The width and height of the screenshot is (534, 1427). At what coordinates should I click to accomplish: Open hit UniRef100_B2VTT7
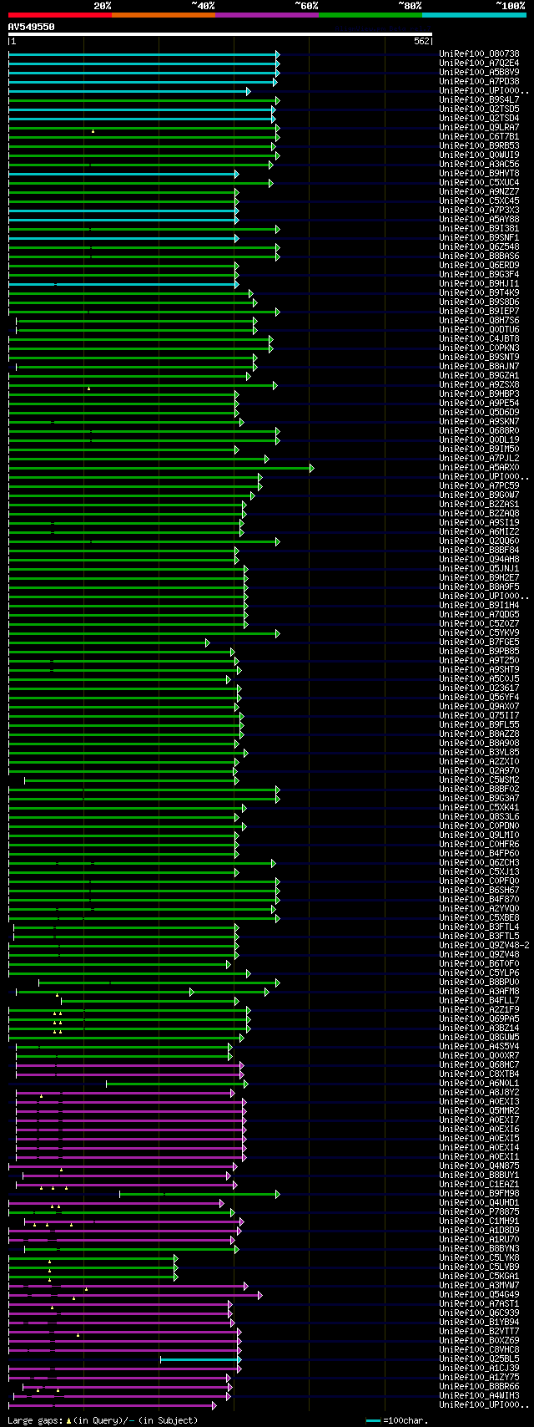tap(479, 1332)
